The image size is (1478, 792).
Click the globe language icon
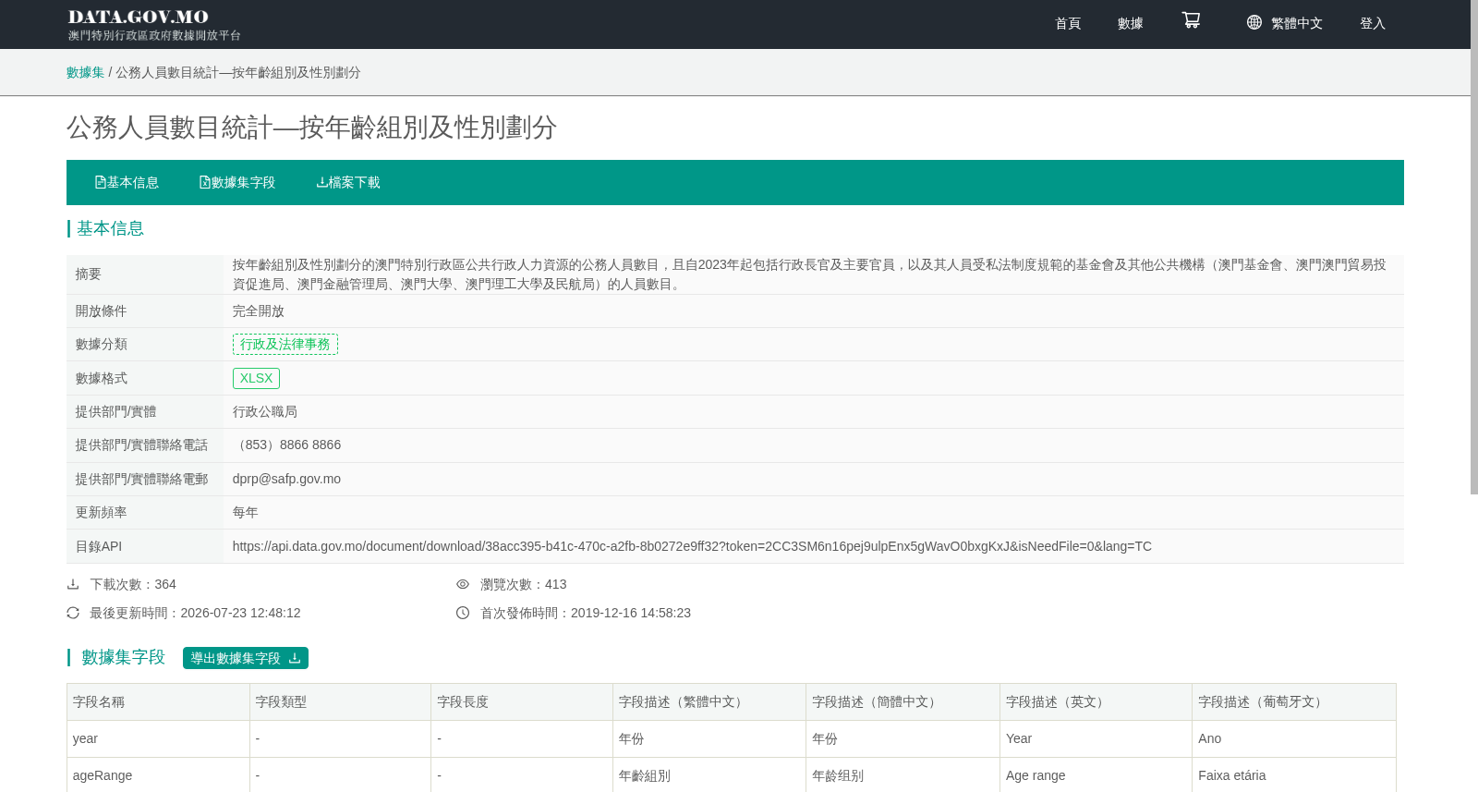[x=1254, y=22]
